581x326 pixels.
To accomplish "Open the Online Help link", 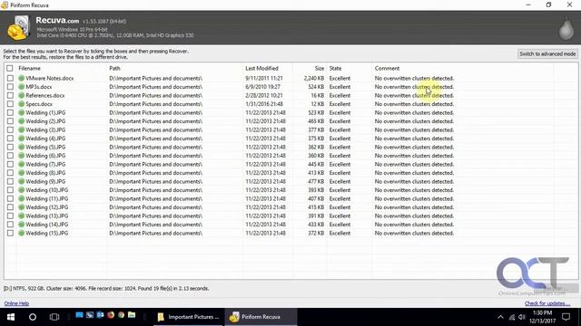I will (16, 303).
